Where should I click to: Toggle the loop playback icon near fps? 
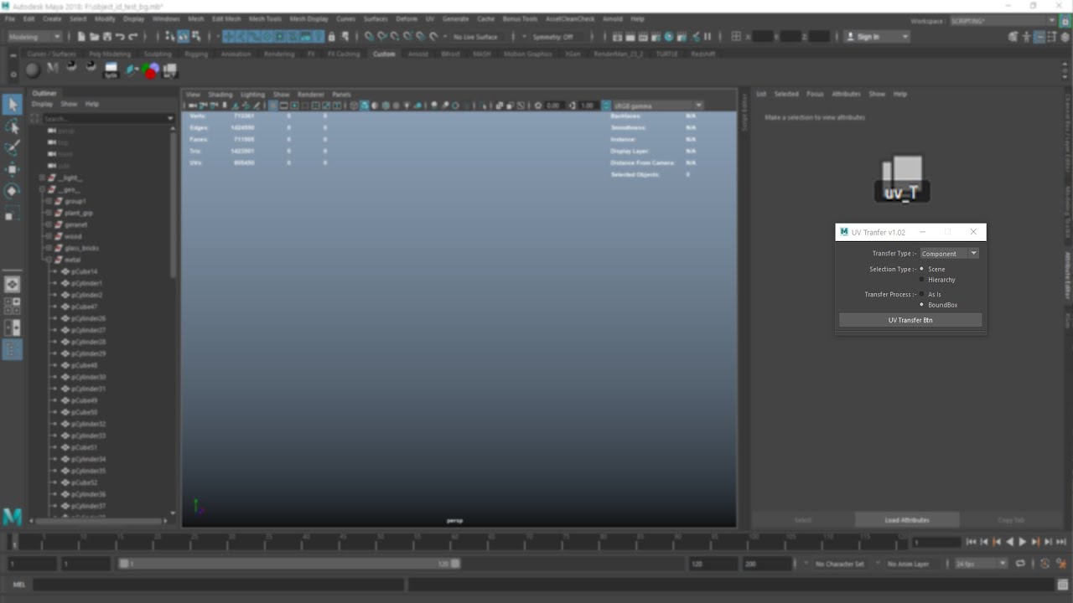click(x=1020, y=564)
